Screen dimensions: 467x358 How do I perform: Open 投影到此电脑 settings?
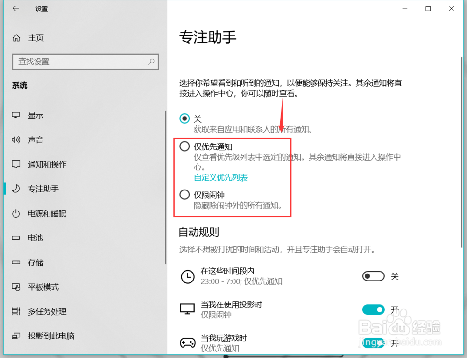pos(16,336)
